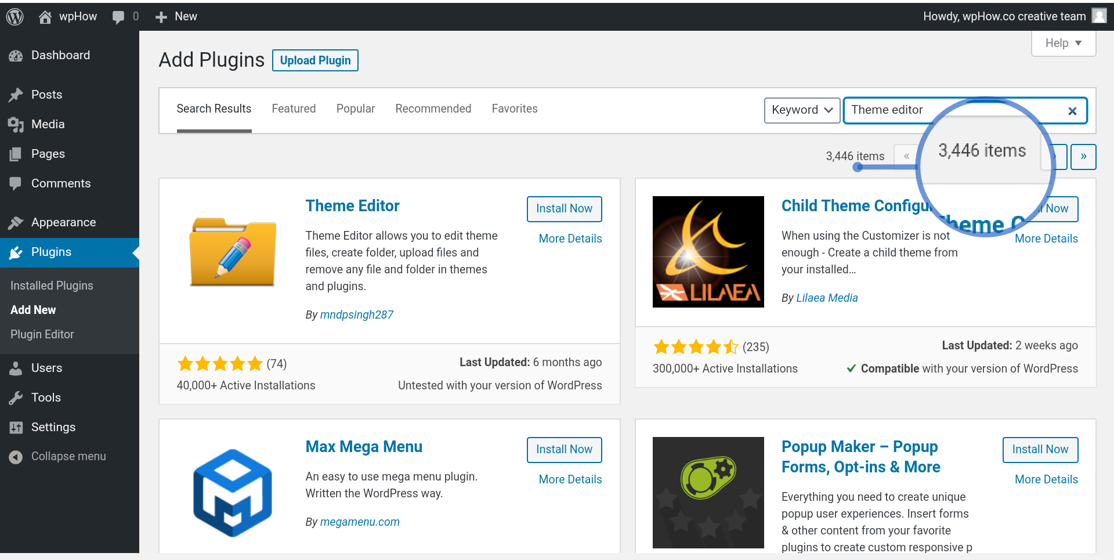Screen dimensions: 1114x560
Task: Open the Appearance menu item
Action: pyautogui.click(x=70, y=222)
